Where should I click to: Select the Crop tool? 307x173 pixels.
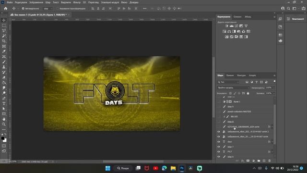pos(4,41)
